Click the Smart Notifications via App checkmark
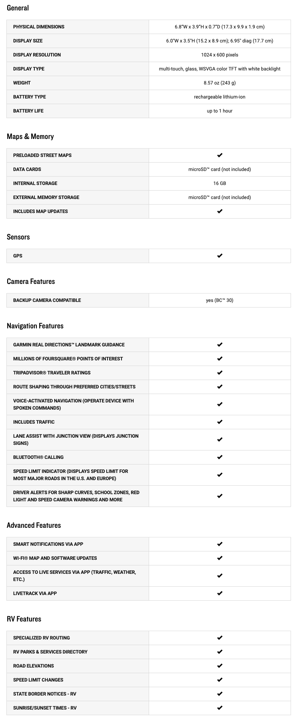This screenshot has width=297, height=724. tap(219, 544)
